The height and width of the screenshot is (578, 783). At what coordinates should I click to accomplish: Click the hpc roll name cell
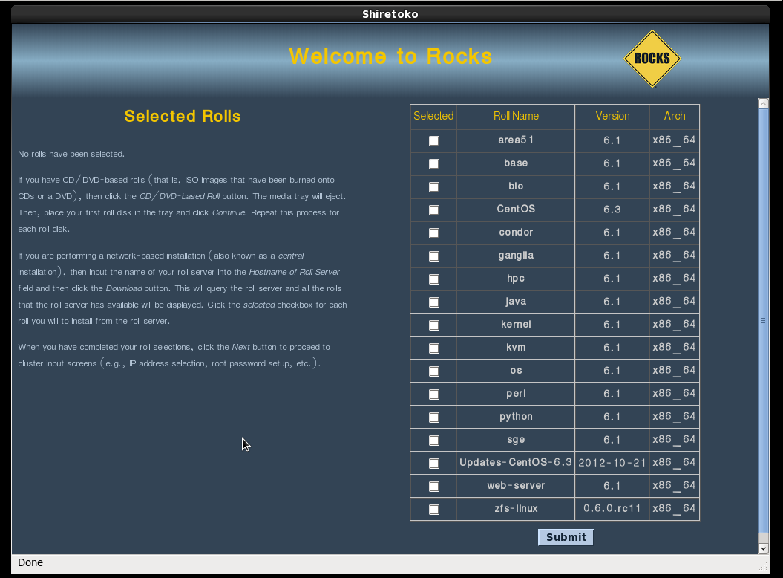[x=516, y=278]
